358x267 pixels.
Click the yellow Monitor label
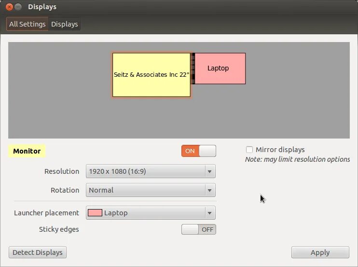click(27, 151)
